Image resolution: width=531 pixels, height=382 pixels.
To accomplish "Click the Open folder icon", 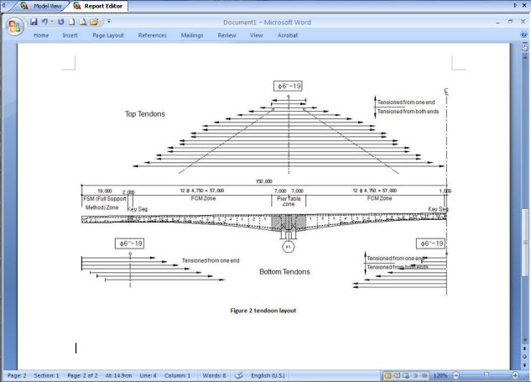I will (94, 21).
